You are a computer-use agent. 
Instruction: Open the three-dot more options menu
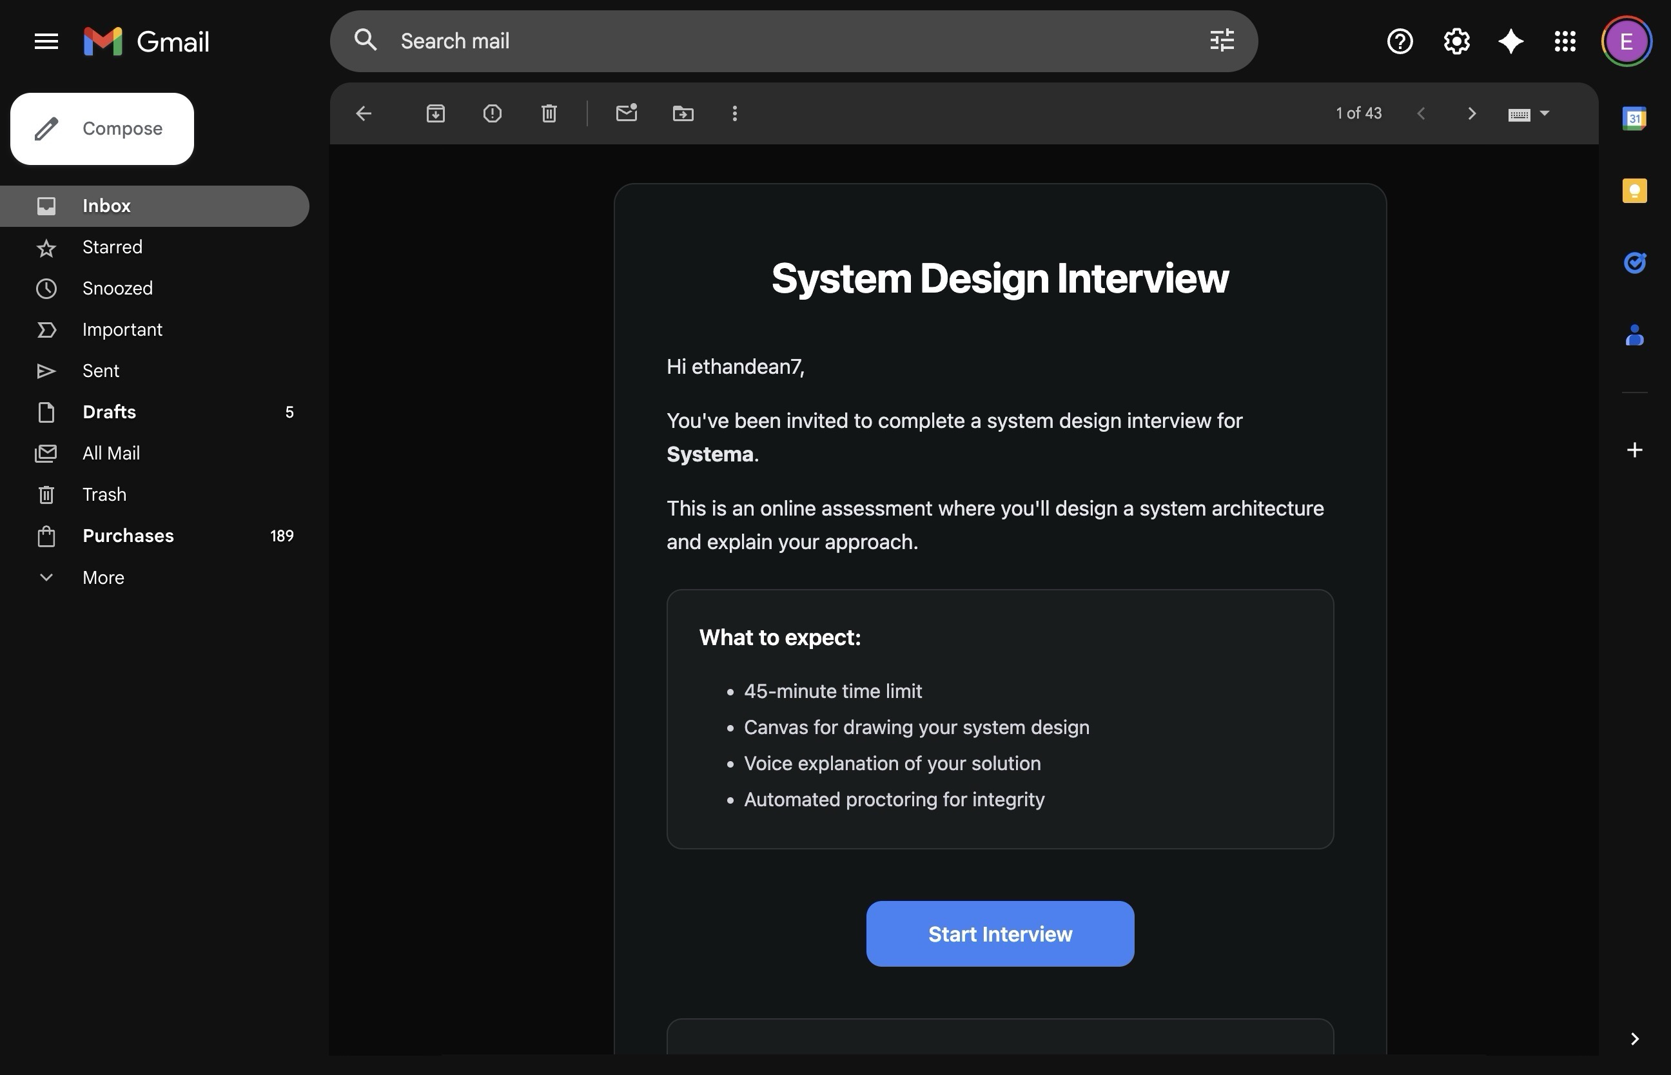734,113
